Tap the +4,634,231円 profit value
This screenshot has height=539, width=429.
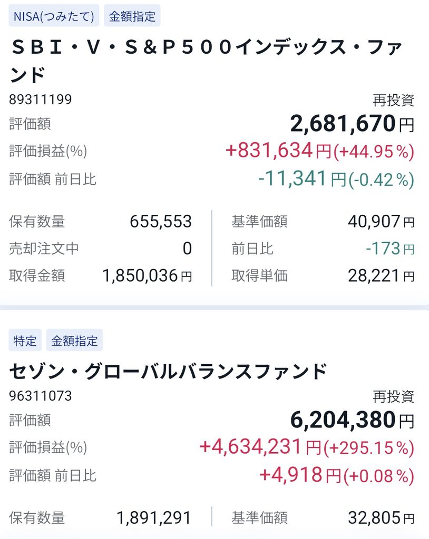click(x=260, y=447)
